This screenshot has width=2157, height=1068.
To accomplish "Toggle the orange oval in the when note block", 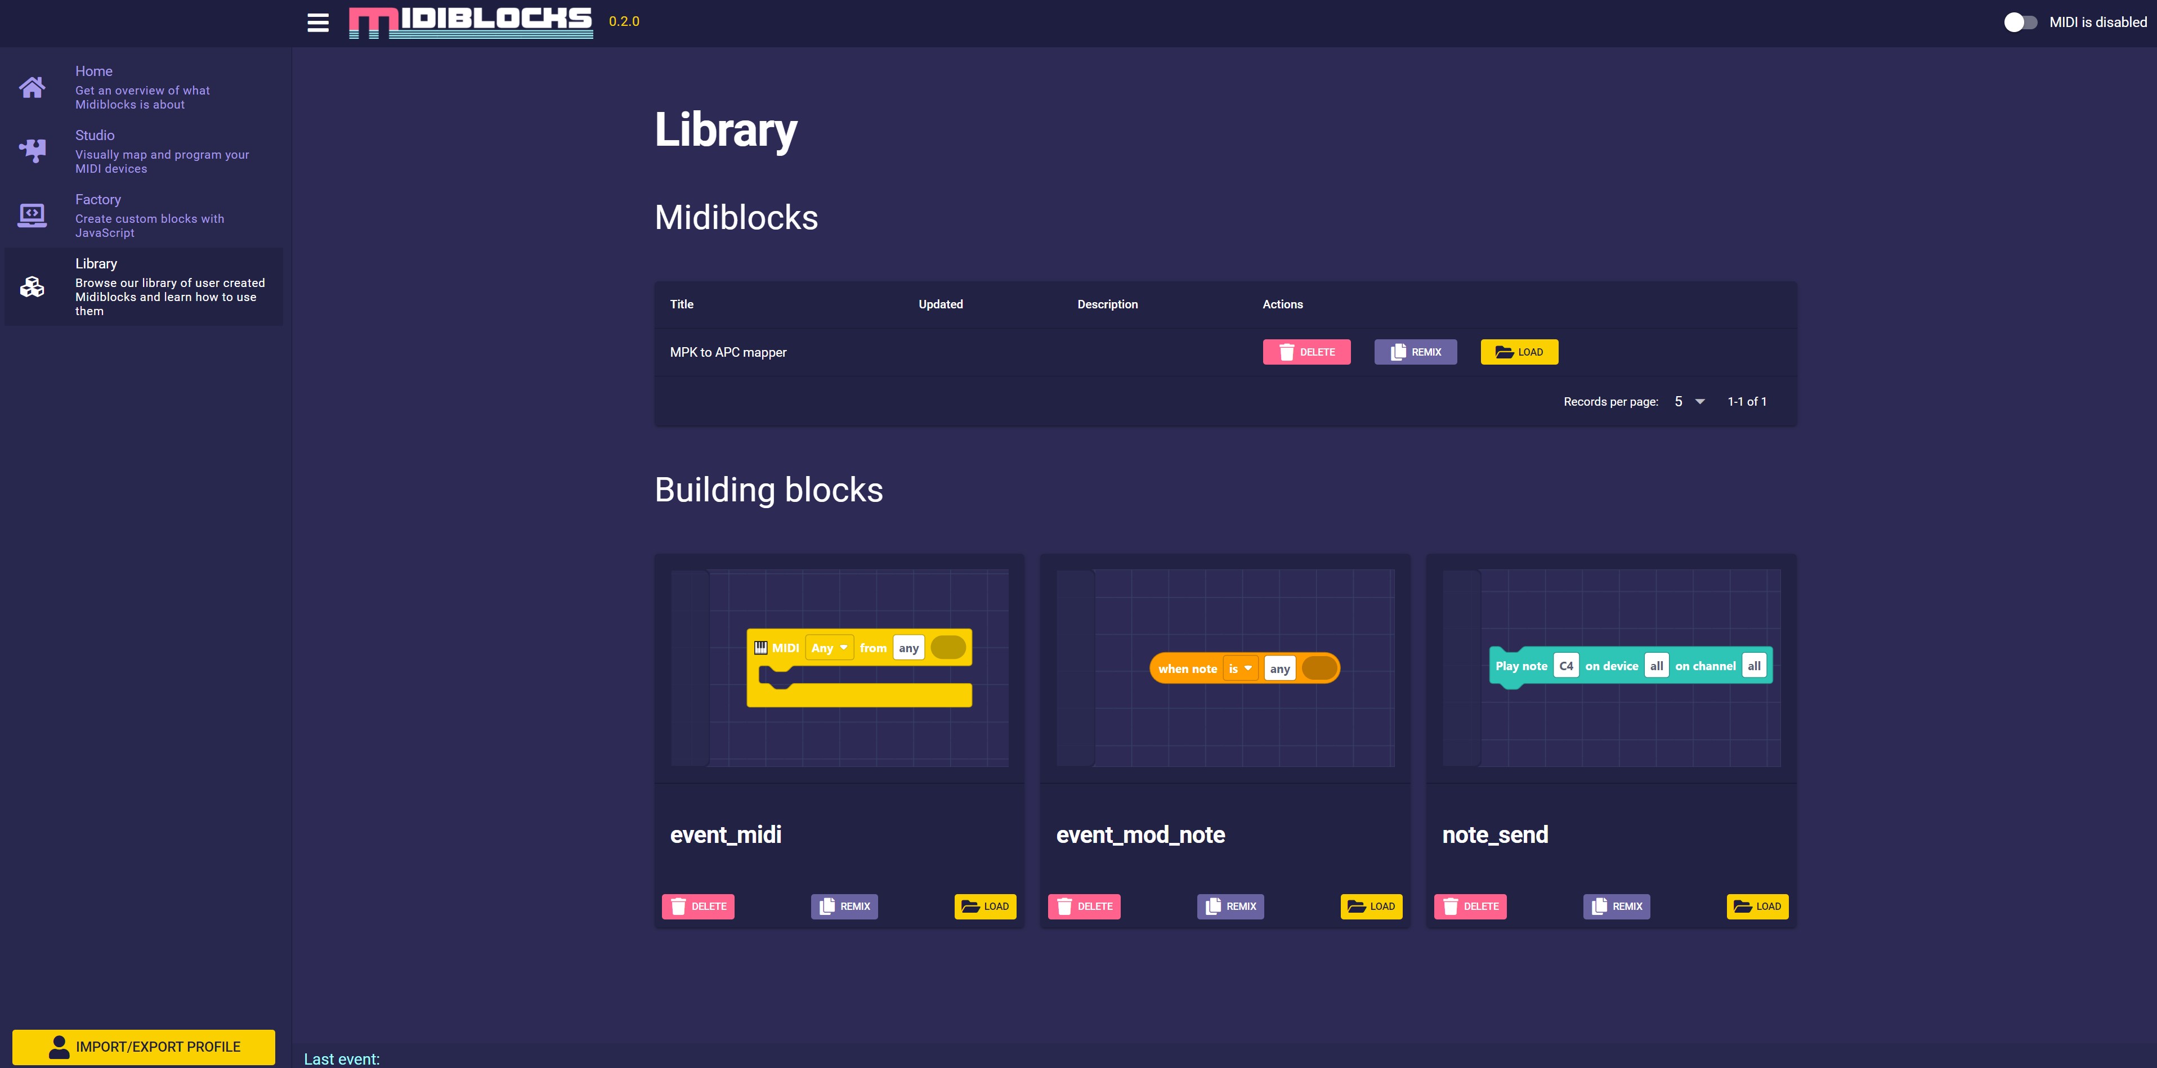I will tap(1319, 668).
